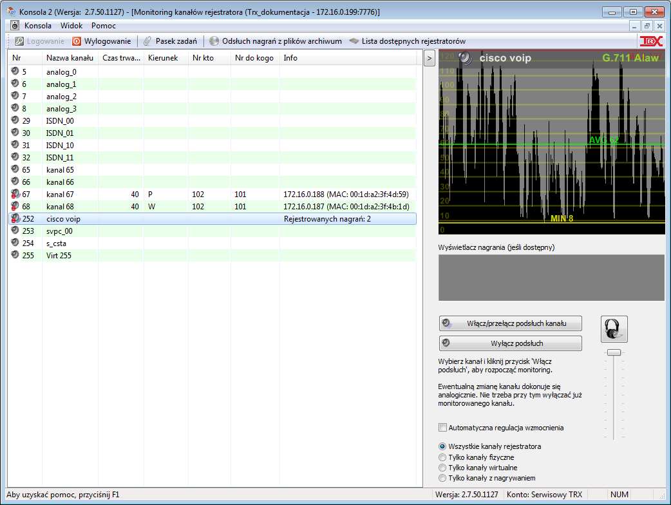
Task: Restore the inner document window button
Action: [x=647, y=26]
